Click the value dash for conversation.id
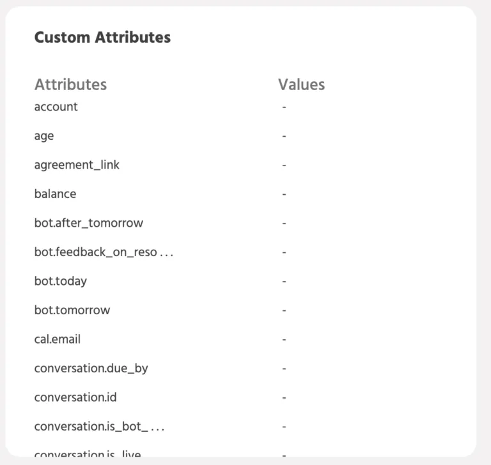The image size is (491, 465). tap(284, 398)
